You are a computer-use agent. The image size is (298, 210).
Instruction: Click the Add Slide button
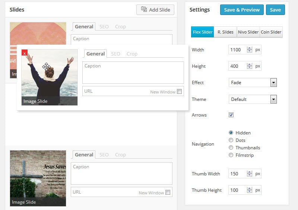pyautogui.click(x=155, y=10)
